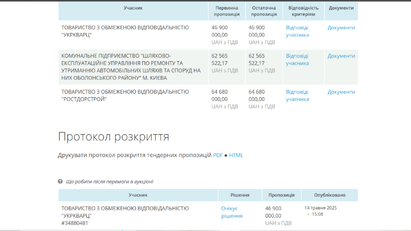Select the initial proposal 64 680 000,00 of РОСТДОРСТРОЙ
411x231 pixels.
[x=220, y=95]
